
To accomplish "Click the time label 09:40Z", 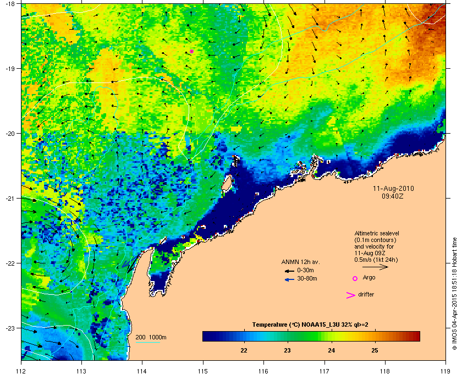I will pyautogui.click(x=393, y=196).
